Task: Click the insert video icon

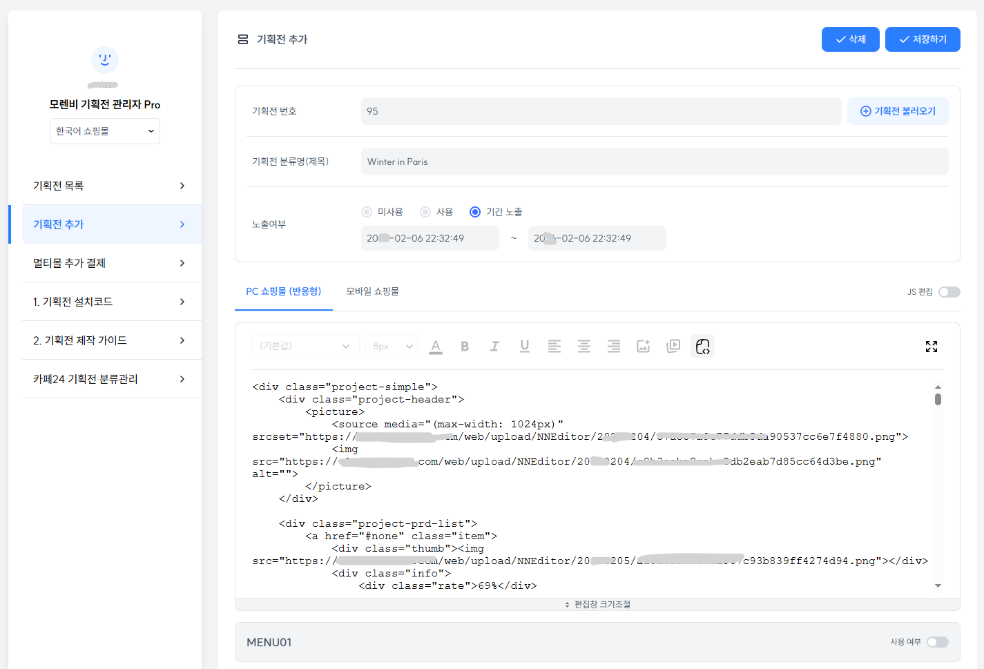Action: [673, 347]
